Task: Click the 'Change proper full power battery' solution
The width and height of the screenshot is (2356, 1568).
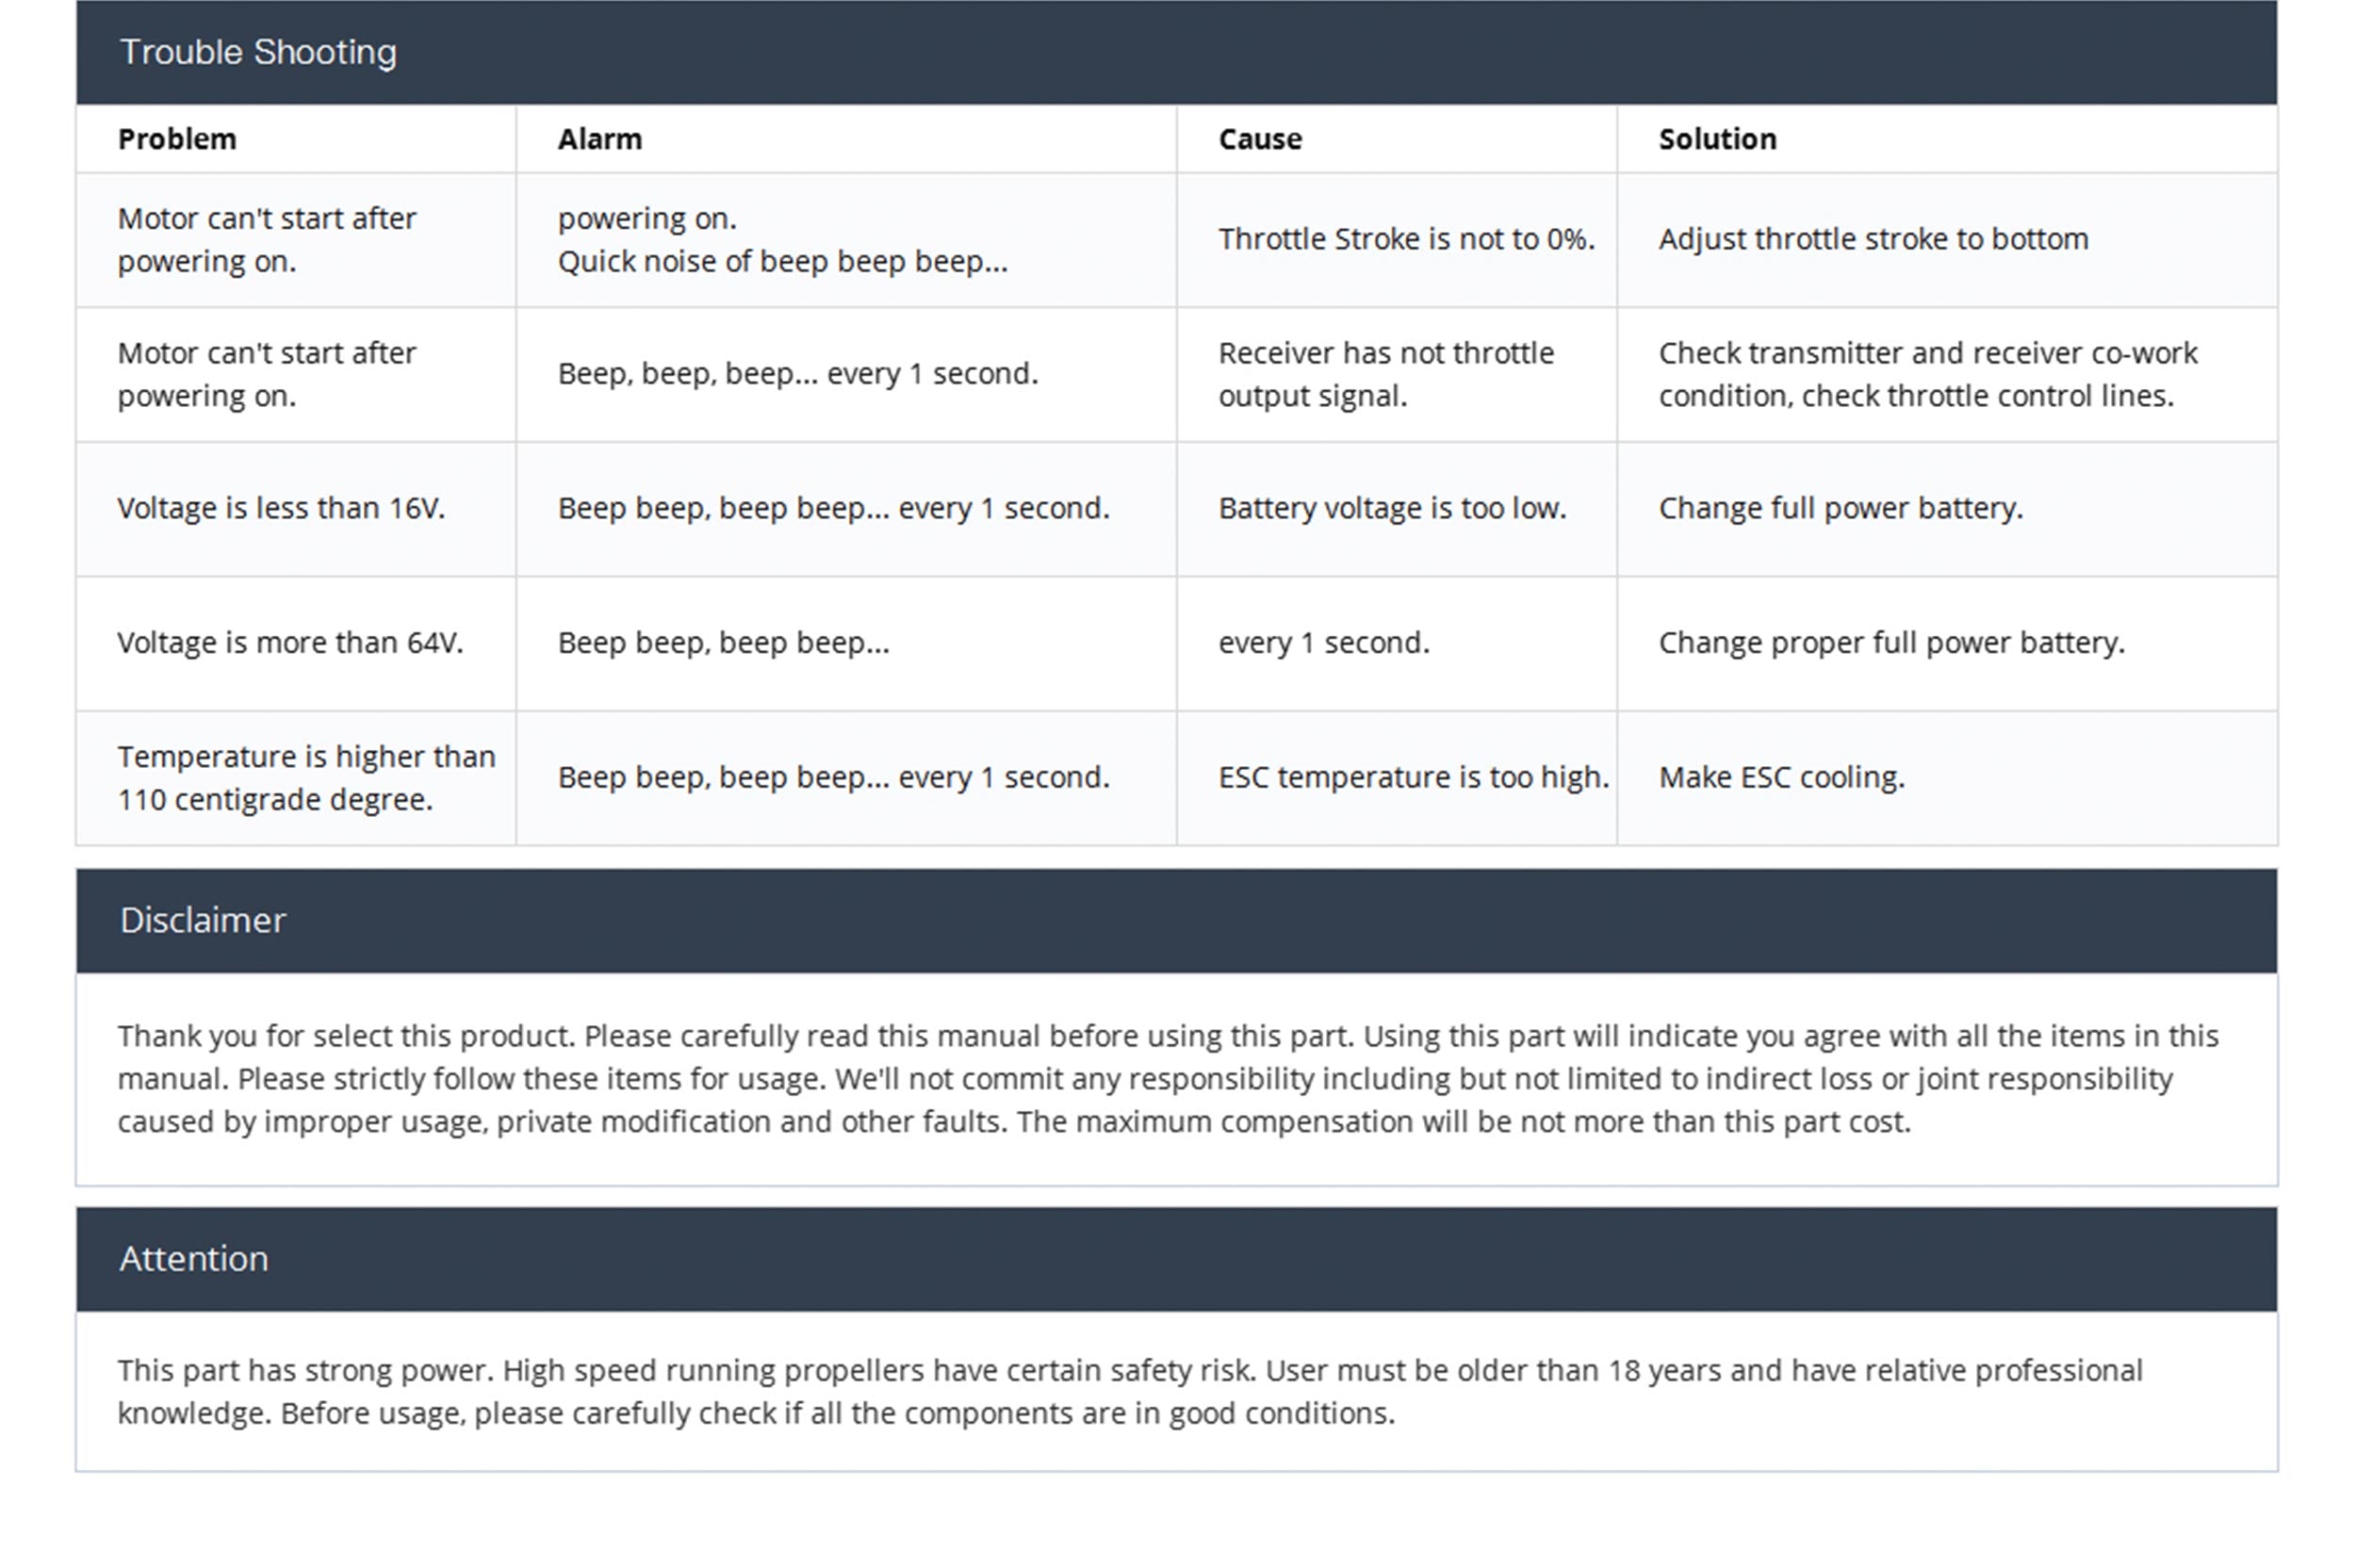Action: 1891,642
